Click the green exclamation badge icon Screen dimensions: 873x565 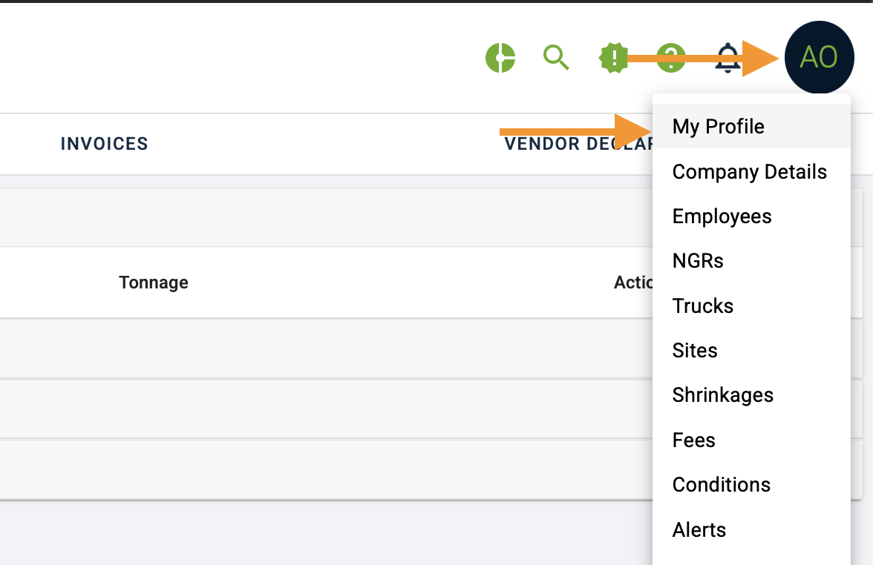(613, 58)
